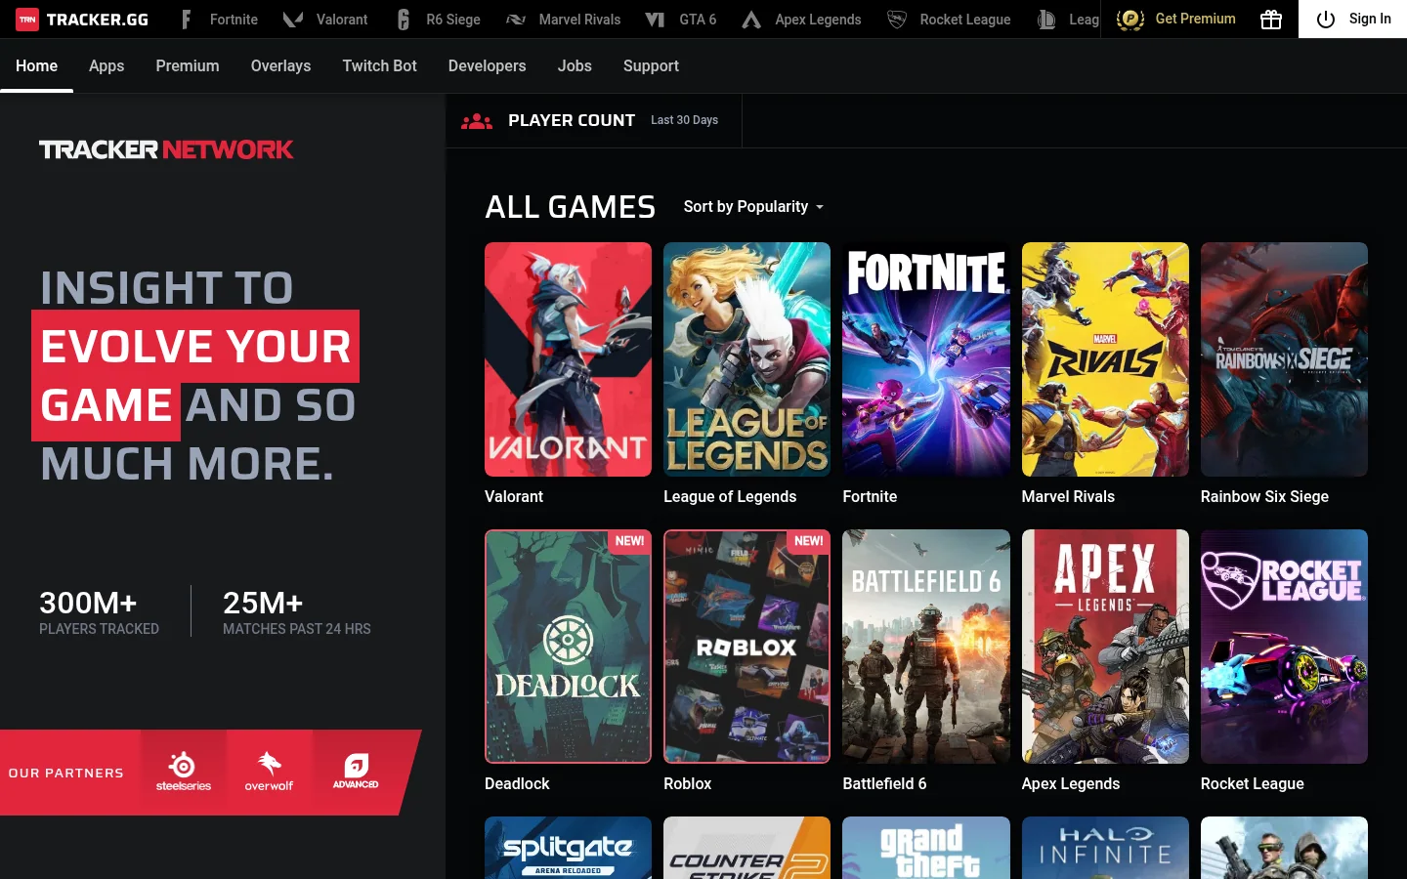Open Rocket League text link in top bar
1407x879 pixels.
click(x=965, y=20)
